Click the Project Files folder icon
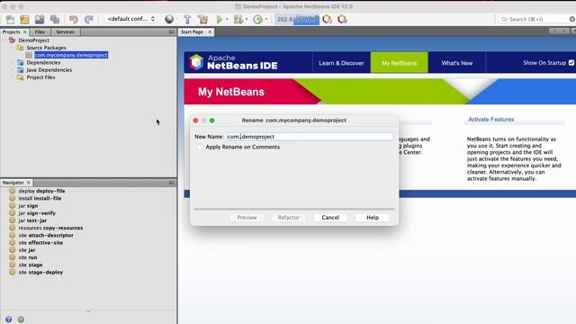 [x=20, y=77]
